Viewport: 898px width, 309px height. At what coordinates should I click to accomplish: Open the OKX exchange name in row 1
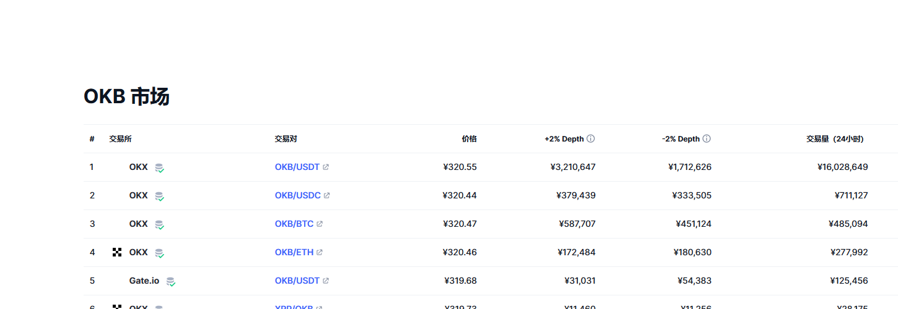pyautogui.click(x=139, y=167)
